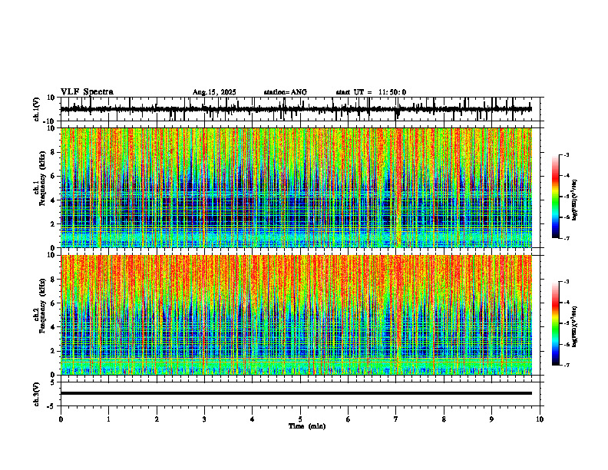Click the ch.3 flat black trace line
Screen dimensions: 608x470
(x=296, y=393)
